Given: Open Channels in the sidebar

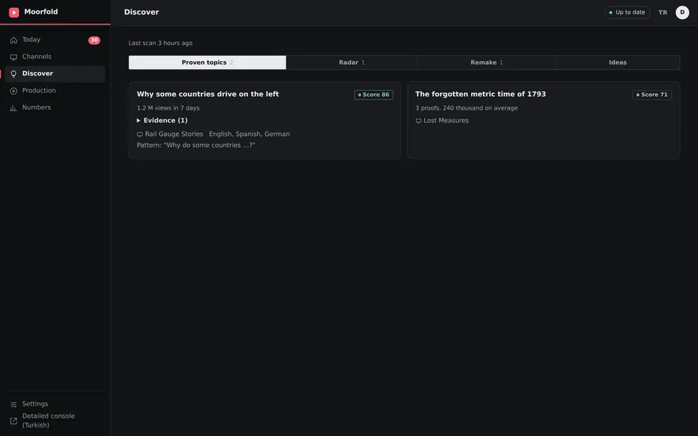Looking at the screenshot, I should (55, 57).
